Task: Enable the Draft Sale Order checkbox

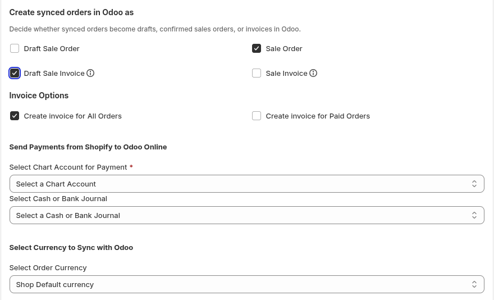Action: [x=15, y=48]
